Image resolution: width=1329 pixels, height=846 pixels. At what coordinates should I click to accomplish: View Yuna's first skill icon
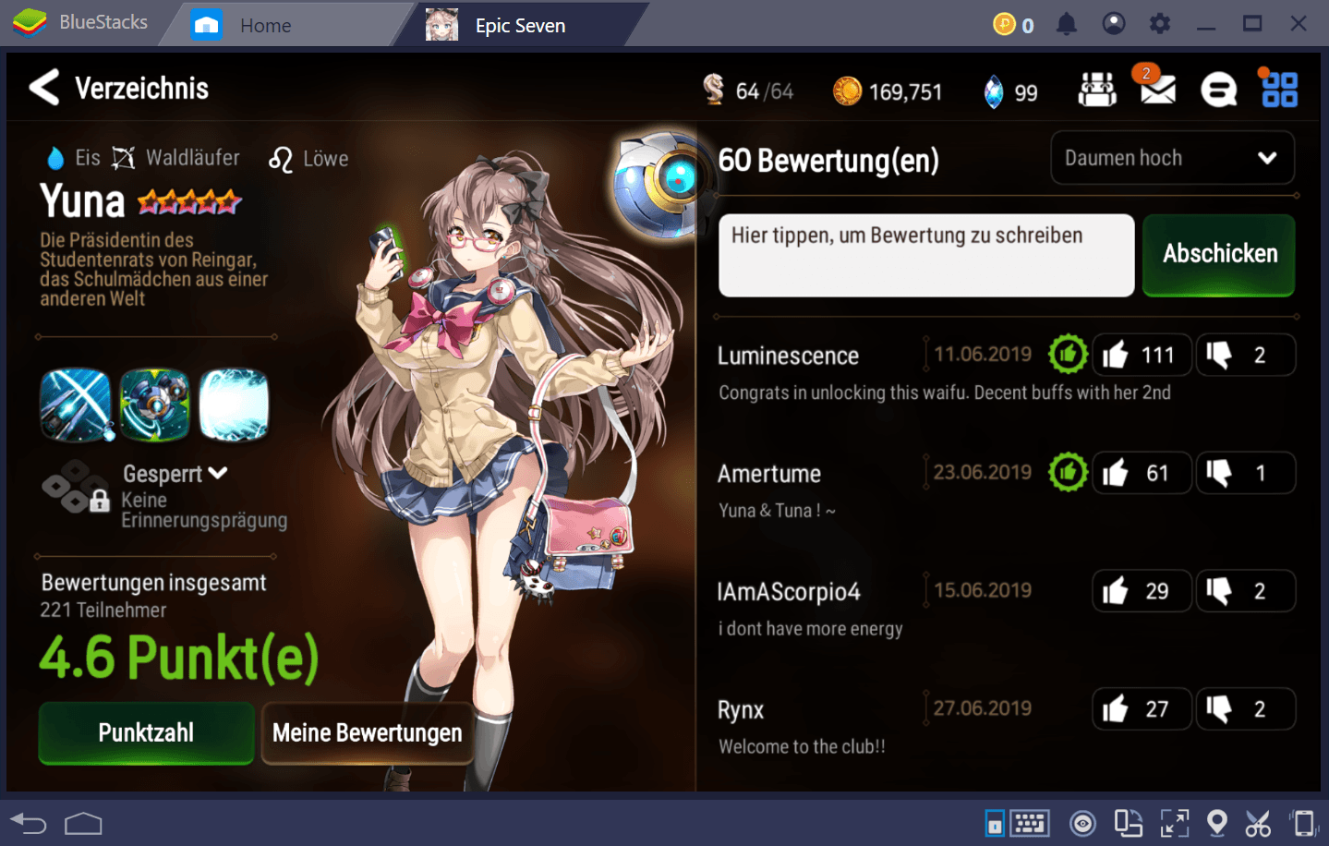[x=76, y=405]
